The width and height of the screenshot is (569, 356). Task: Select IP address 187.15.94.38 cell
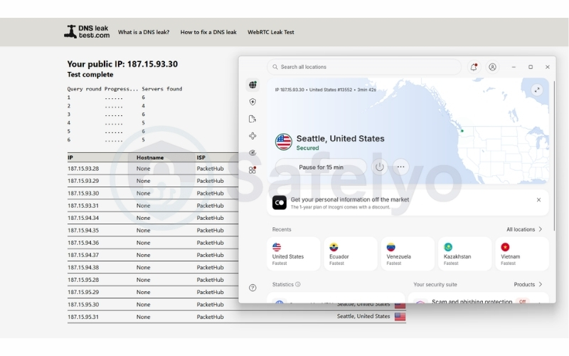(83, 268)
